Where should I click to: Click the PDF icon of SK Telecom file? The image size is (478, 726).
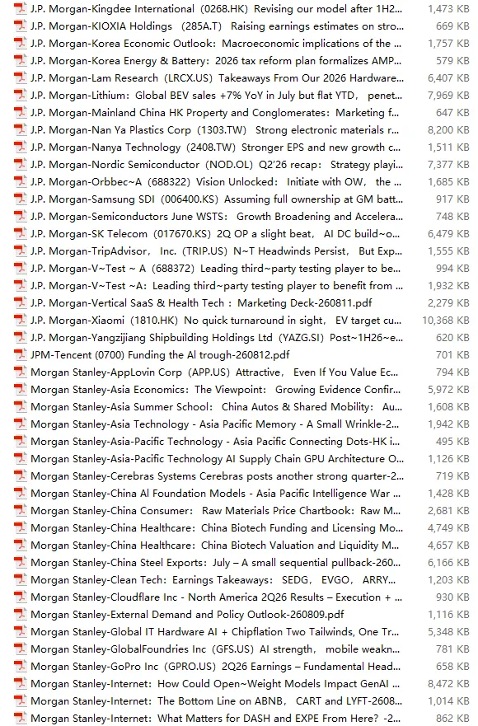pyautogui.click(x=21, y=234)
